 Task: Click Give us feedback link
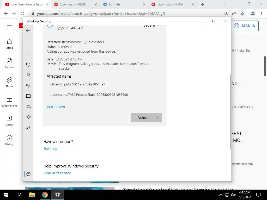pos(57,173)
